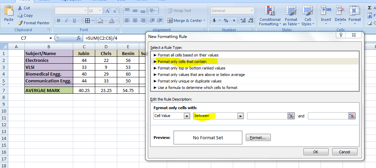
Task: Click the Decrease Indent icon
Action: pos(152,20)
